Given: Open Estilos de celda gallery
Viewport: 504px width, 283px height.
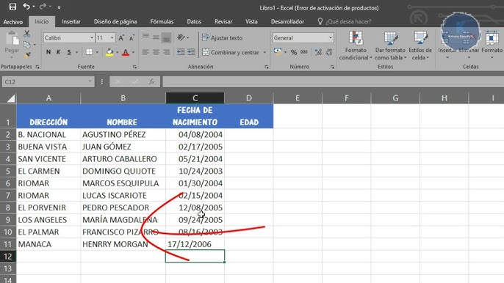Looking at the screenshot, I should tap(420, 45).
